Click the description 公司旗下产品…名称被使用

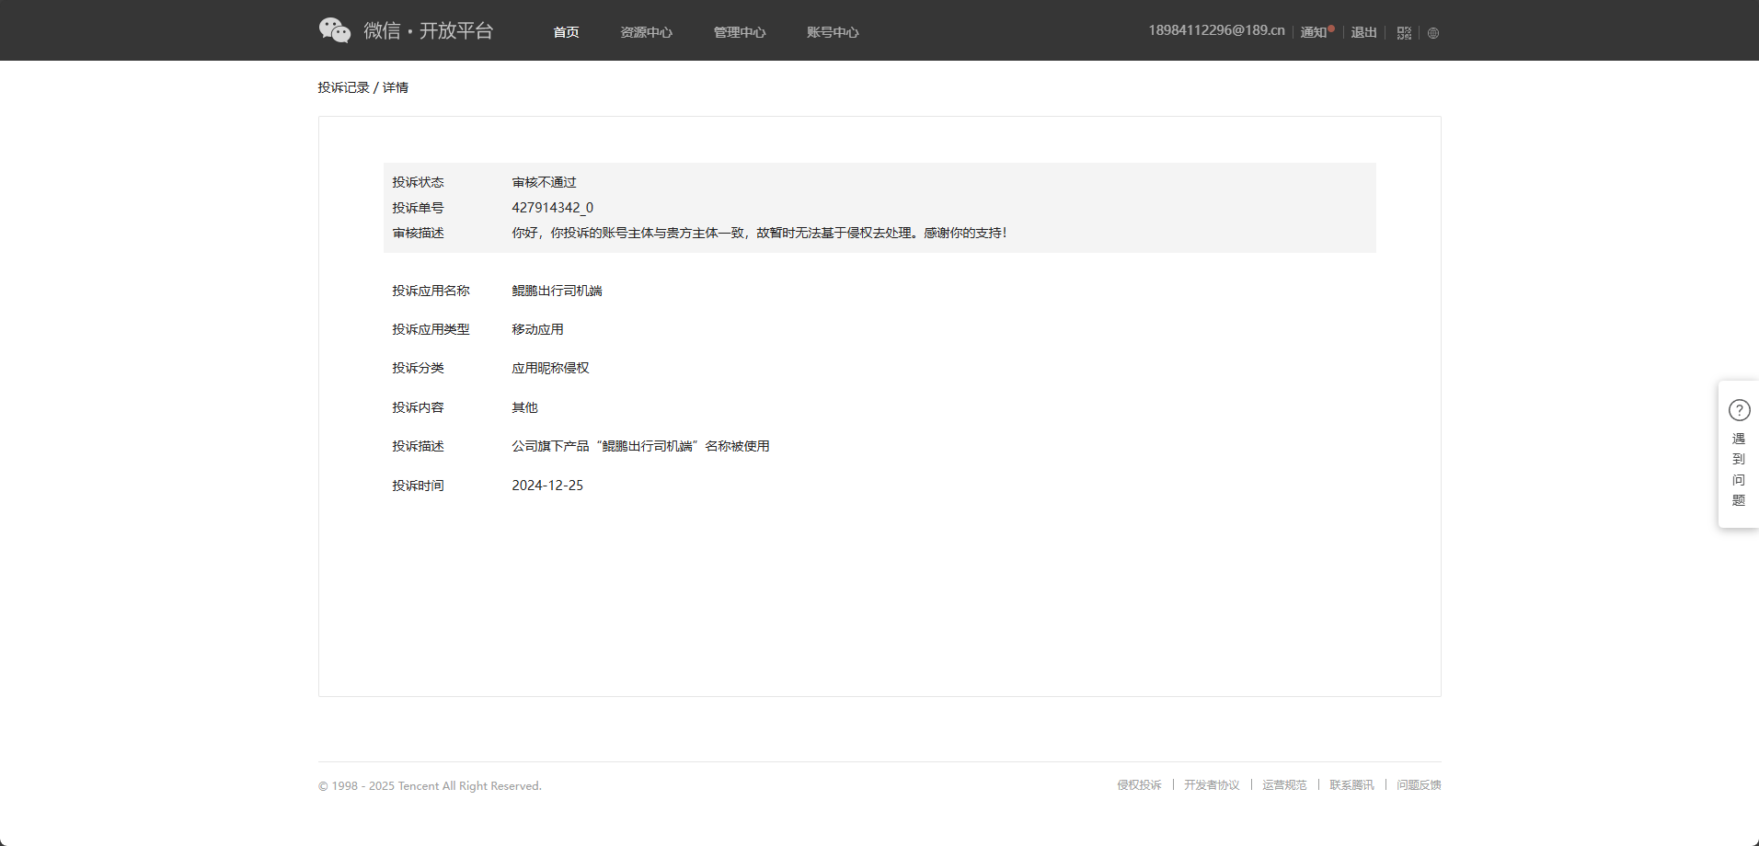641,446
